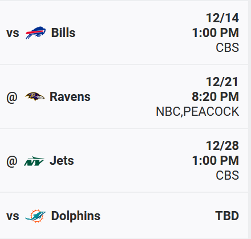251x239 pixels.
Task: Select the 12/21 game date
Action: click(222, 82)
